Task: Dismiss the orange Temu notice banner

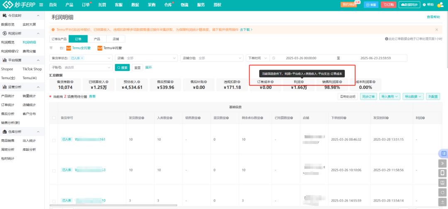Action: [436, 30]
